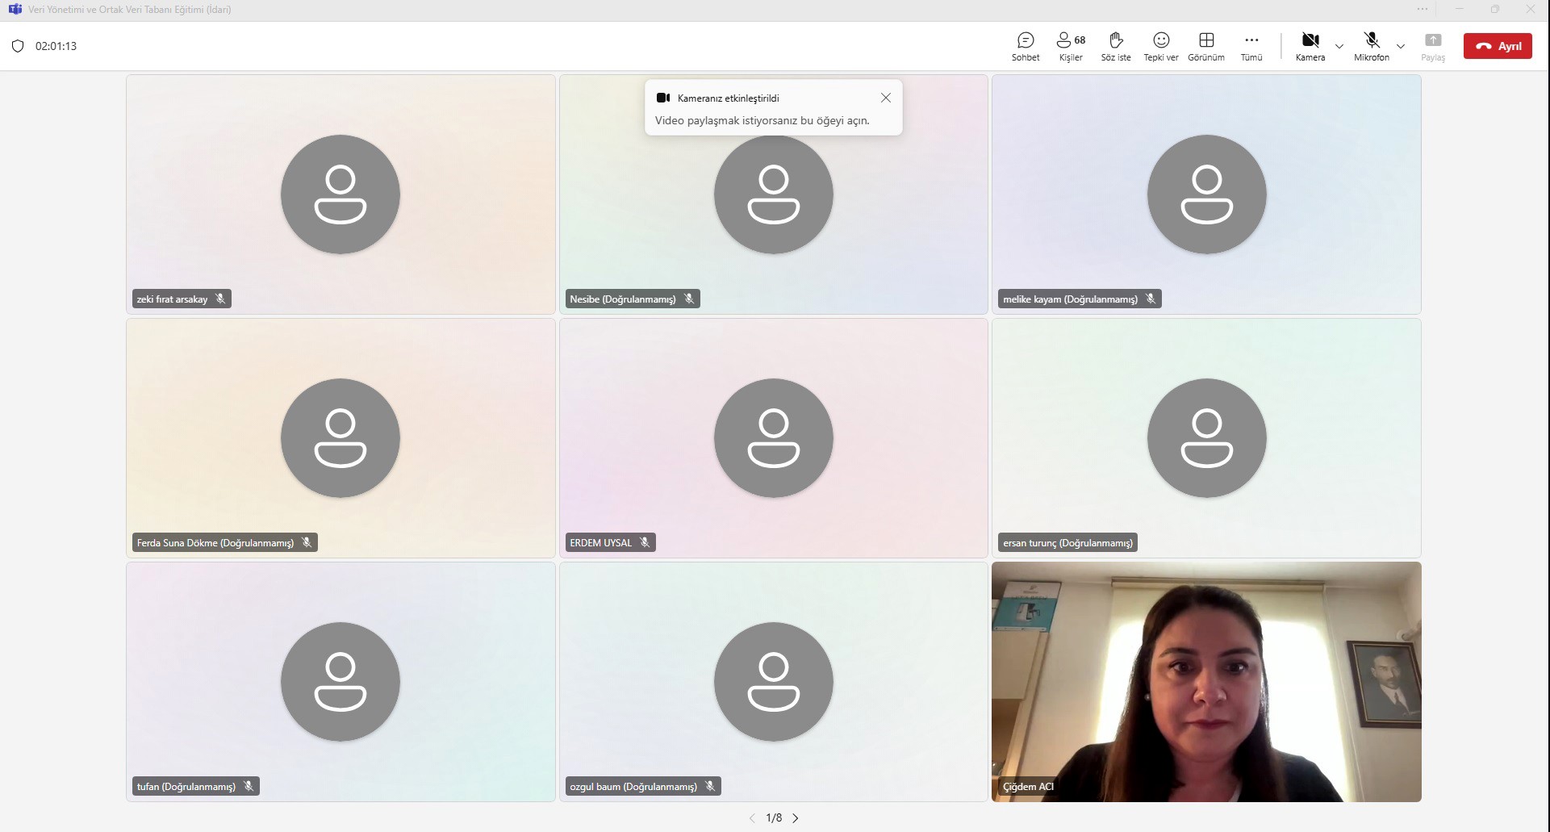Viewport: 1550px width, 832px height.
Task: Click muted mic icon beside ERDEM UYSAL
Action: point(645,542)
